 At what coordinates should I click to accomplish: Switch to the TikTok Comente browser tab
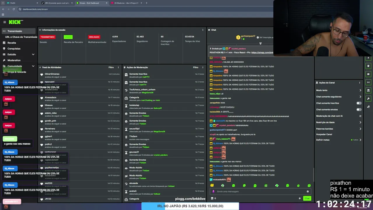point(57,3)
